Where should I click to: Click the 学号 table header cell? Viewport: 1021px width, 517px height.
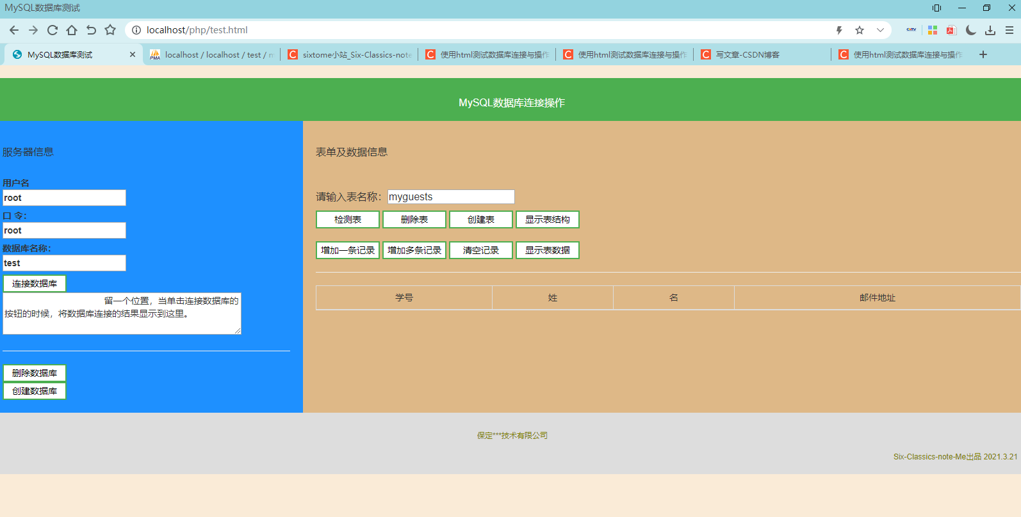404,298
